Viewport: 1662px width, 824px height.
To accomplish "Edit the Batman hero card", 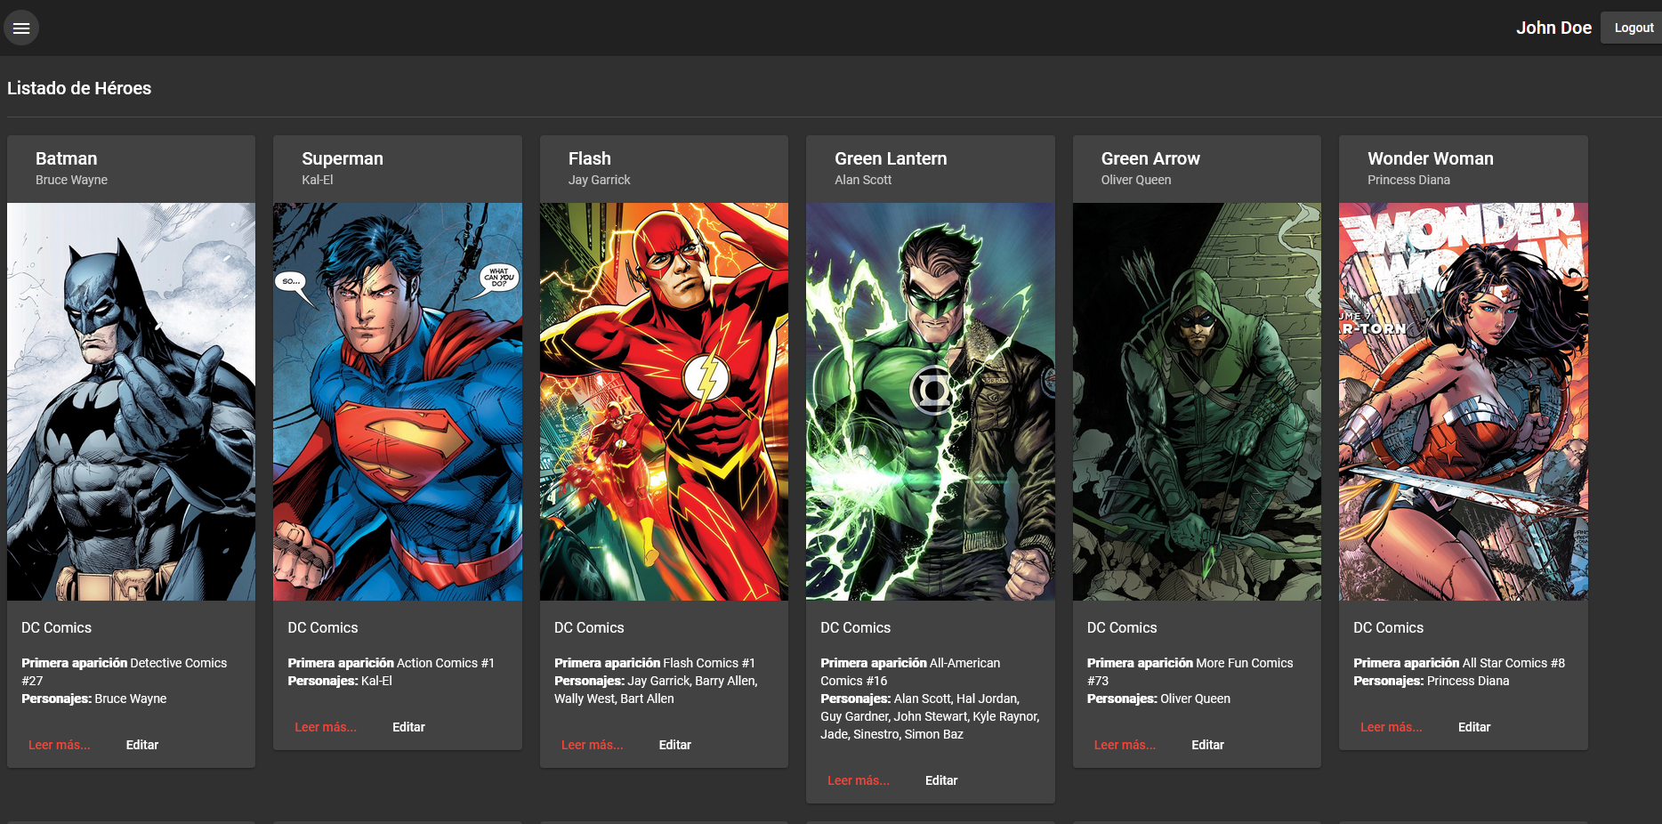I will (x=142, y=745).
